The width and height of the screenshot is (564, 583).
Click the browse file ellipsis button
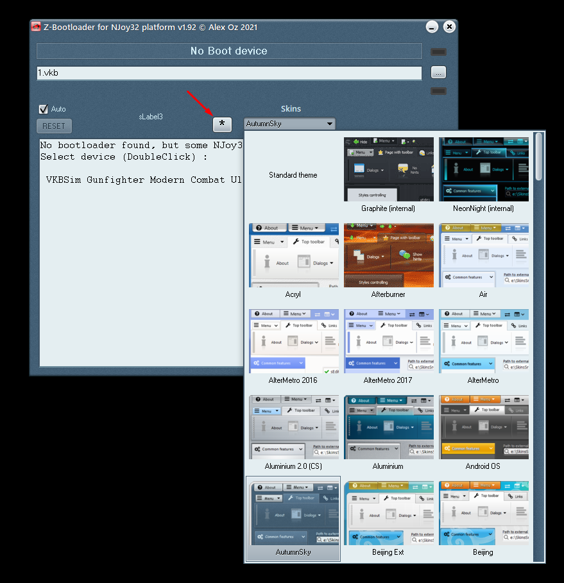coord(438,72)
